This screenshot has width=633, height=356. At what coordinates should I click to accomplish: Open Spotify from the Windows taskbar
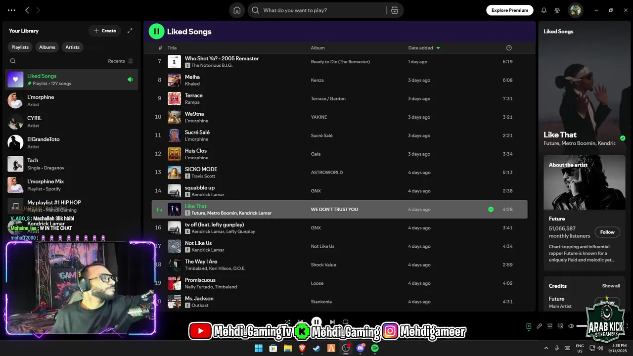pos(375,348)
